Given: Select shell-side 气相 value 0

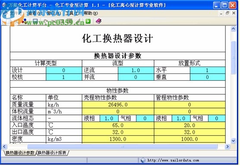Looking at the screenshot, I should pyautogui.click(x=145, y=118).
